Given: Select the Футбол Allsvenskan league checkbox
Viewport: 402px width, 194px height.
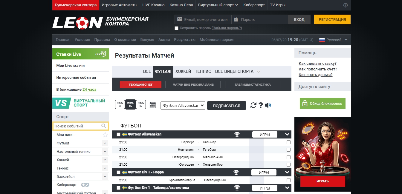Looking at the screenshot, I should coord(118,135).
